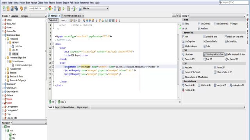
Task: Select the Imagem palette item
Action: click(x=234, y=24)
